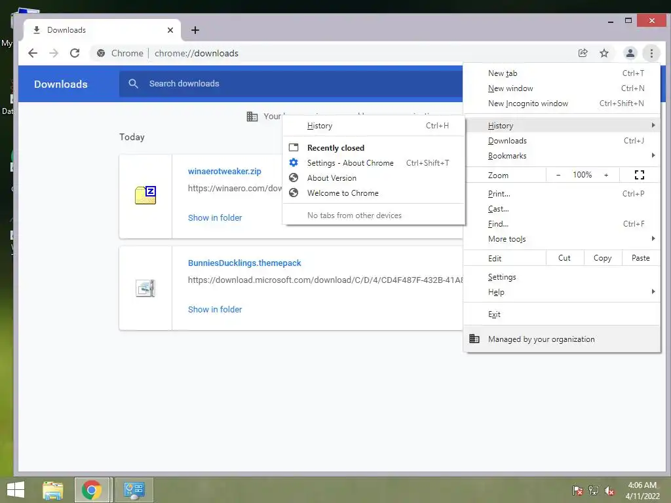Decrease zoom with minus button
Viewport: 671px width, 503px height.
(558, 174)
